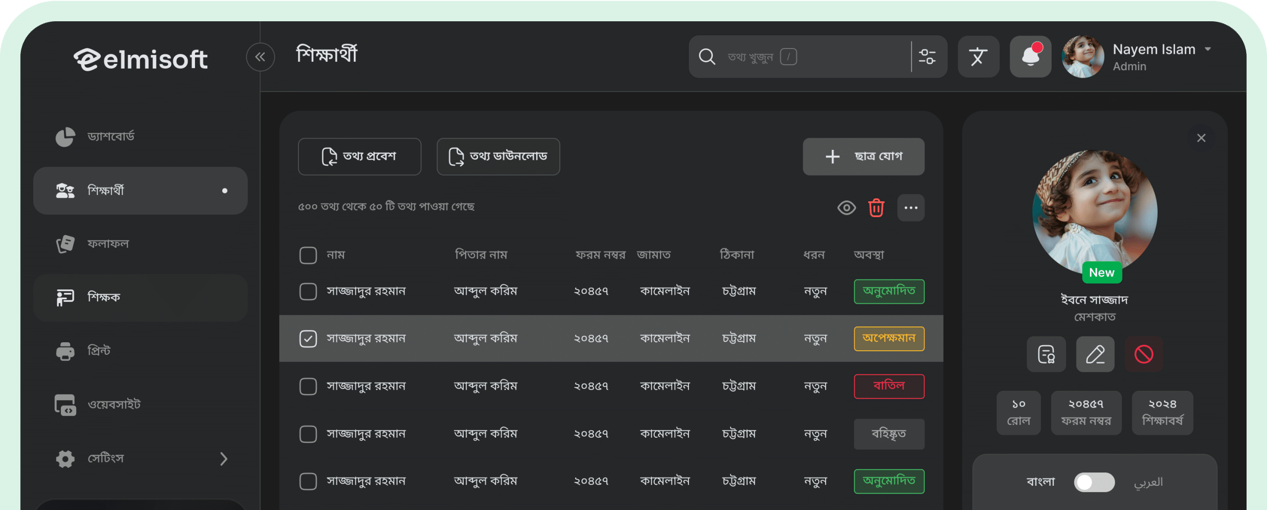Click ওয়েবসাইট browser icon
Image resolution: width=1267 pixels, height=510 pixels.
tap(65, 405)
